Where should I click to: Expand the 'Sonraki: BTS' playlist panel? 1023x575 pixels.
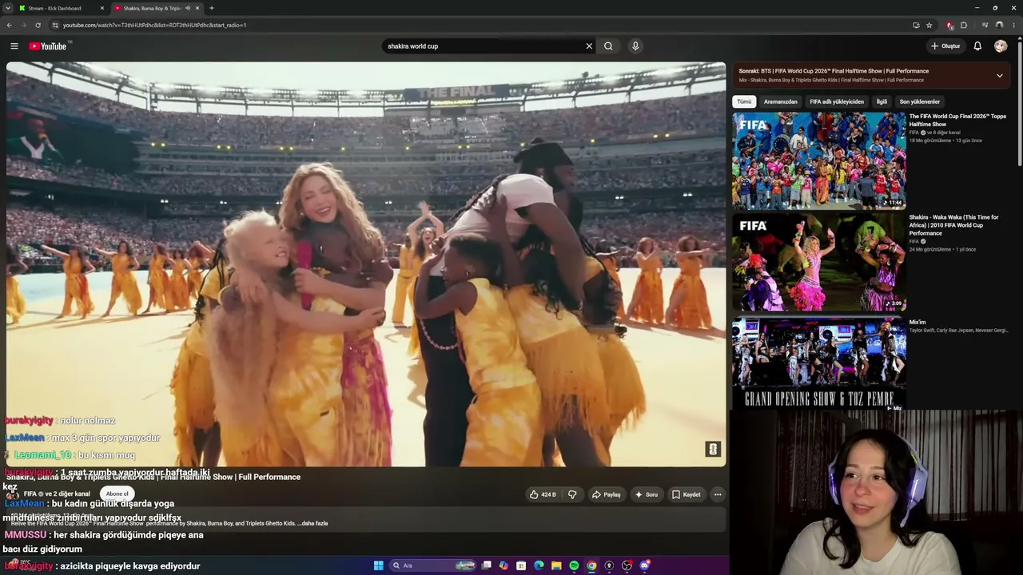click(x=999, y=75)
